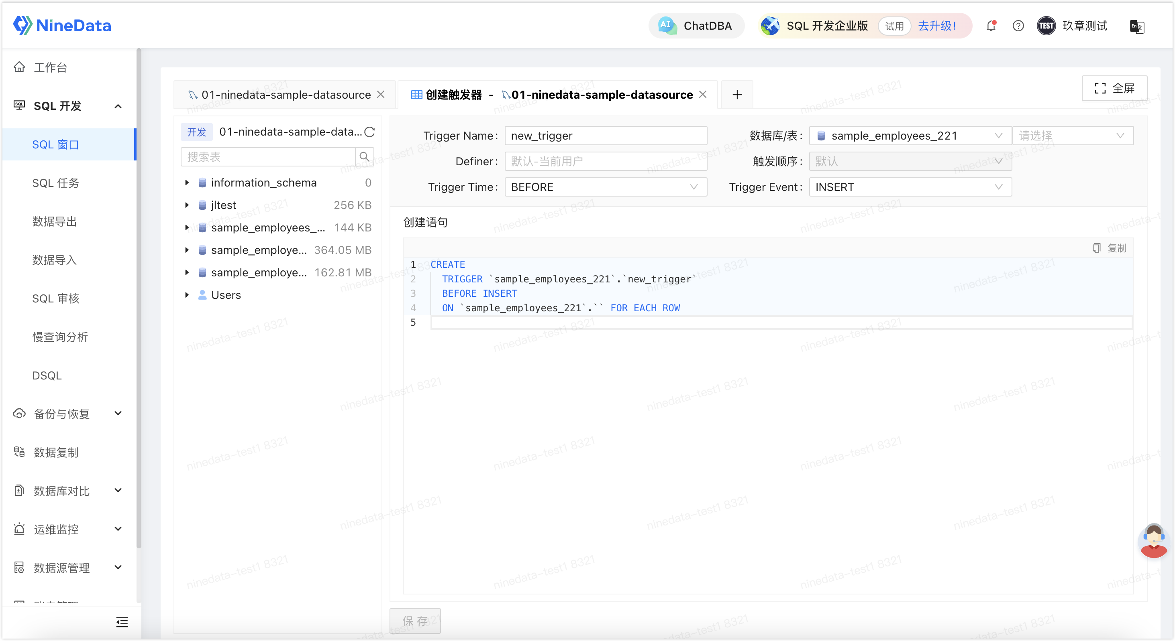Open the notifications bell icon
Viewport: 1175px width, 641px height.
click(991, 26)
